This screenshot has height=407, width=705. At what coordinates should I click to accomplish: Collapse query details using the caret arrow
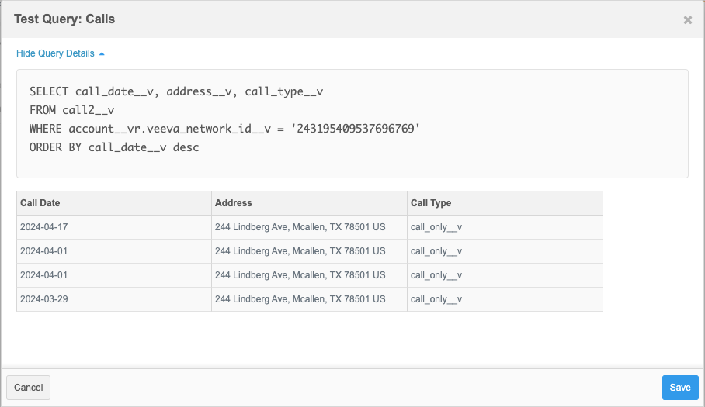(x=102, y=54)
